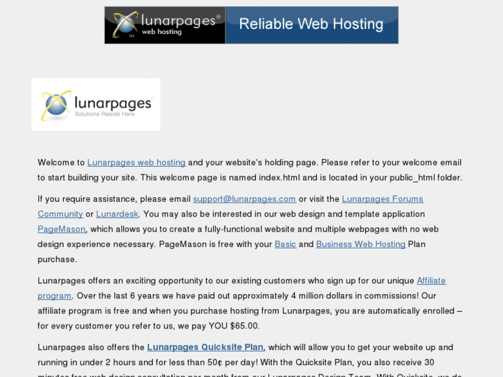The width and height of the screenshot is (503, 377).
Task: Click the text 'index.html'
Action: click(x=280, y=177)
